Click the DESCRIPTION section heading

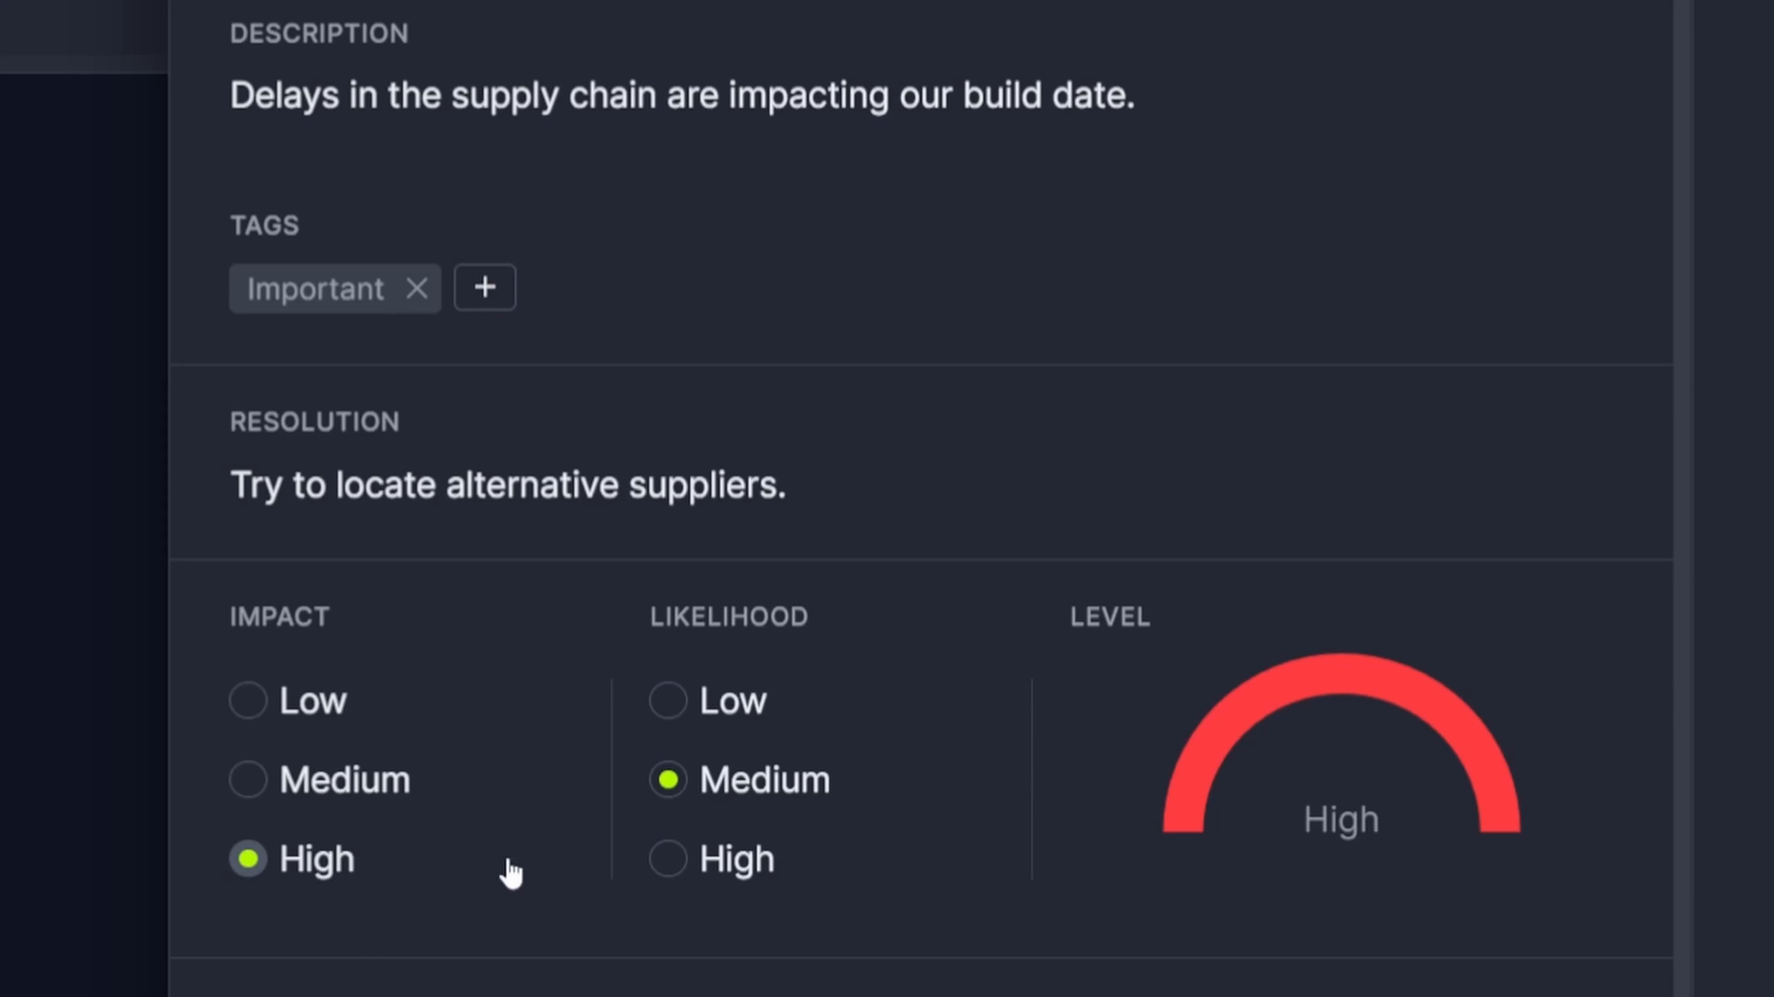point(319,34)
